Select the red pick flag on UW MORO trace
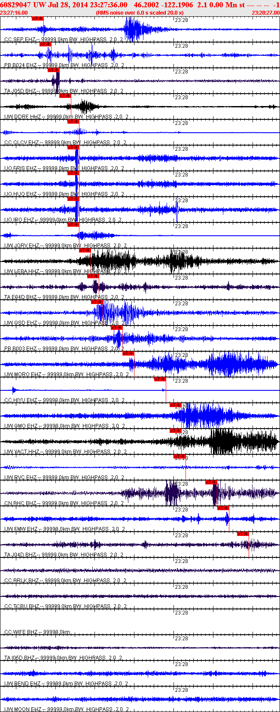Screen dimensions: 280x712 128,353
